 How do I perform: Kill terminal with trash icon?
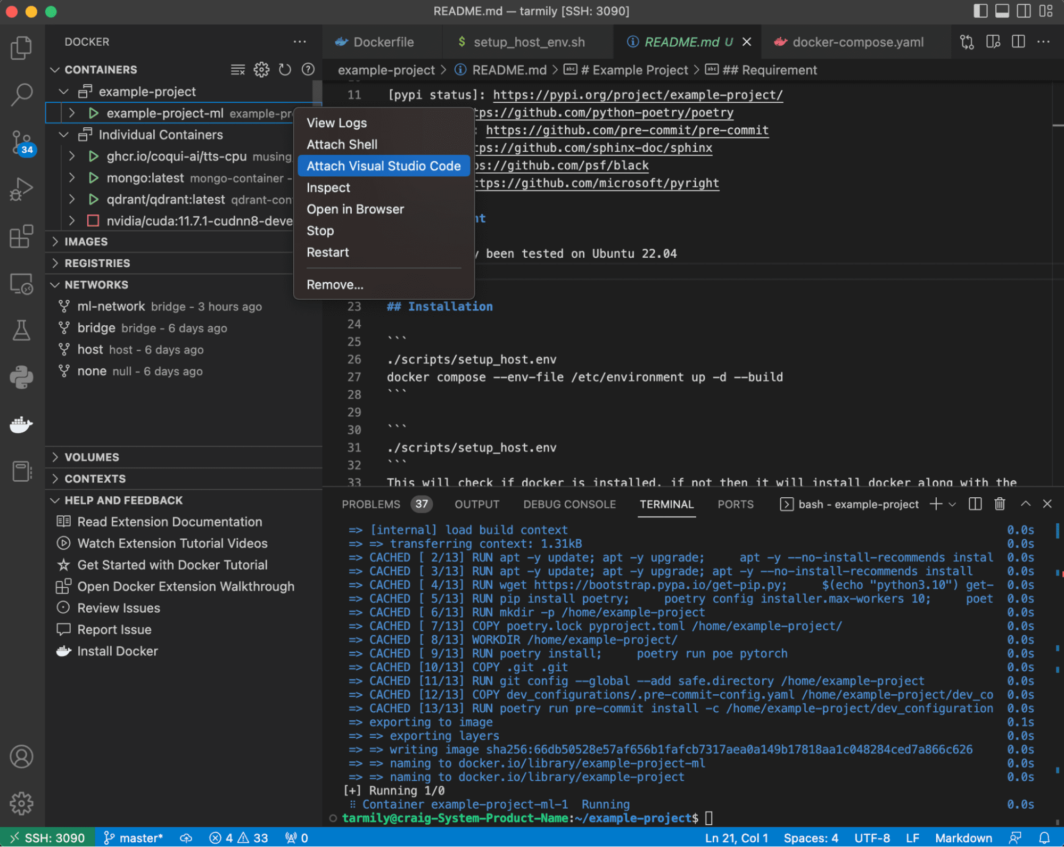(x=999, y=504)
